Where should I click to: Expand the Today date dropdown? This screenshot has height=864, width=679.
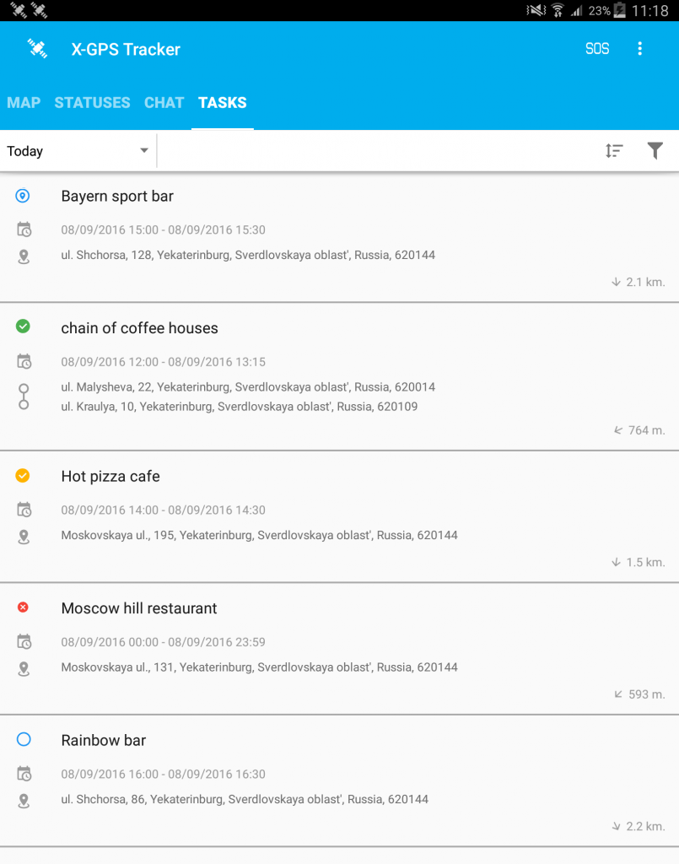(78, 151)
